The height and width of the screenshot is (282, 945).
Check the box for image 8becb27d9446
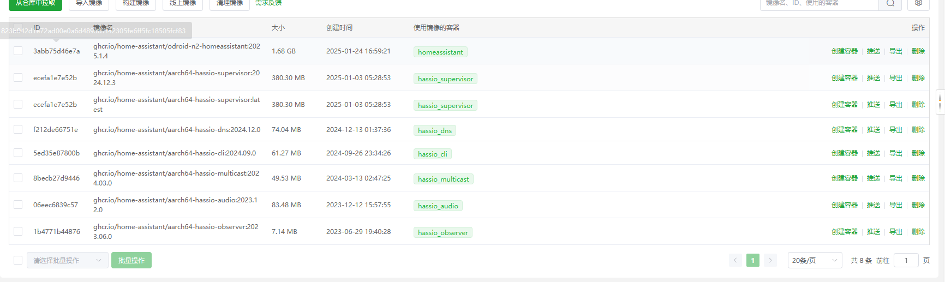coord(18,178)
